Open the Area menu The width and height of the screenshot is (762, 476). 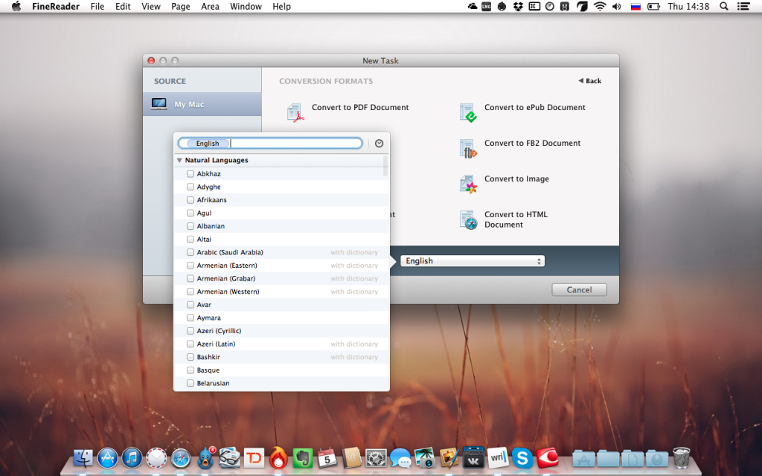point(210,7)
